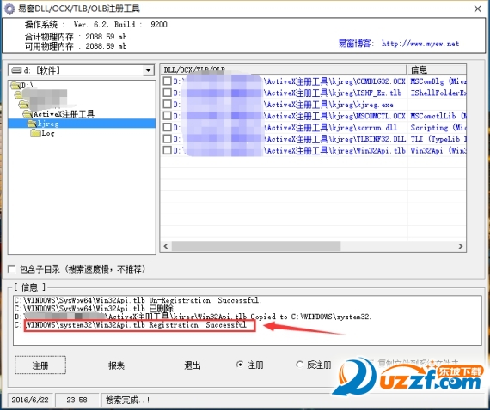Click the right arrow of horizontal scrollbar
This screenshot has height=410, width=490.
tap(460, 246)
